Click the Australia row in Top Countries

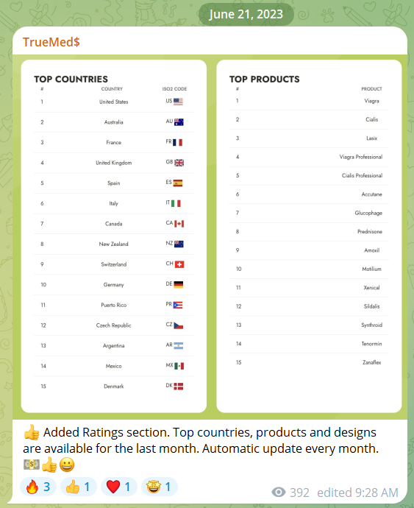114,122
